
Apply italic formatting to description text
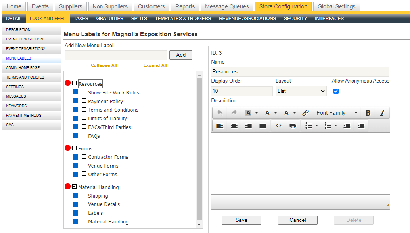coord(382,113)
